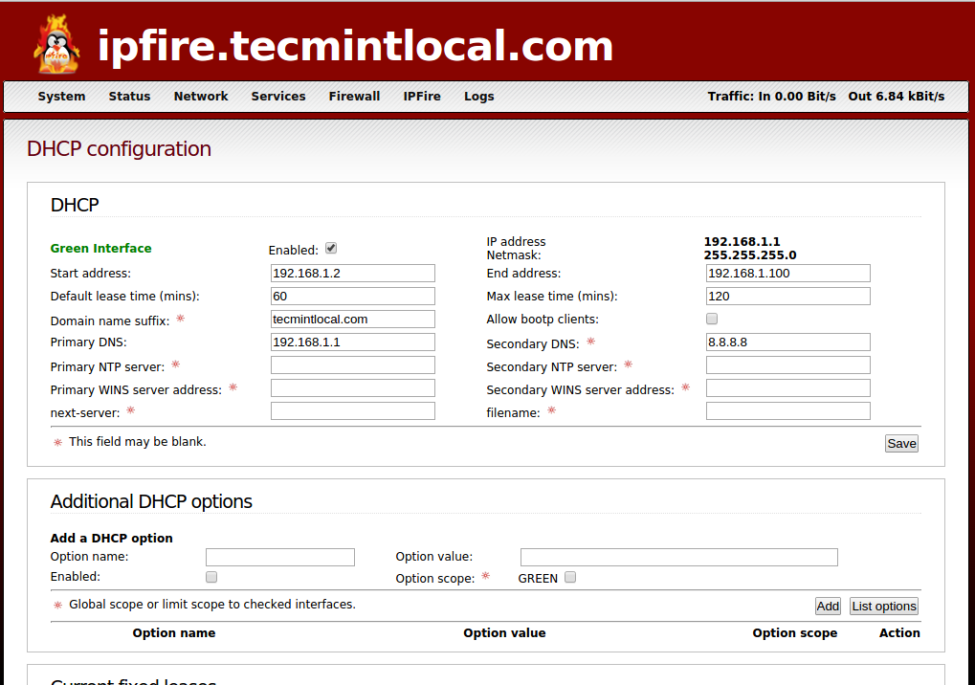Click the Option scope column header

point(795,632)
